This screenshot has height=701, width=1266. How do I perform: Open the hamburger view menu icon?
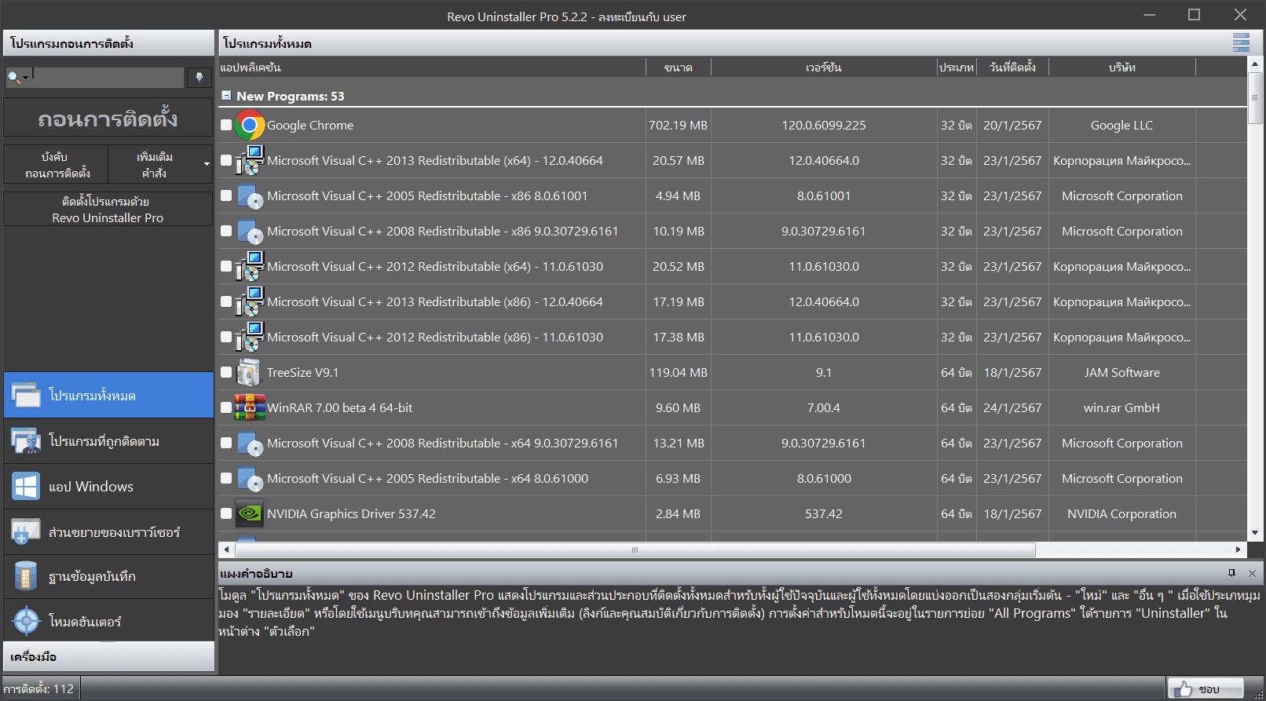(1241, 43)
